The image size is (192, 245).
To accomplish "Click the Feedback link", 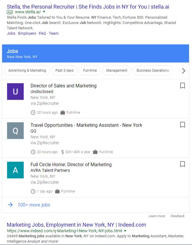I will [178, 216].
